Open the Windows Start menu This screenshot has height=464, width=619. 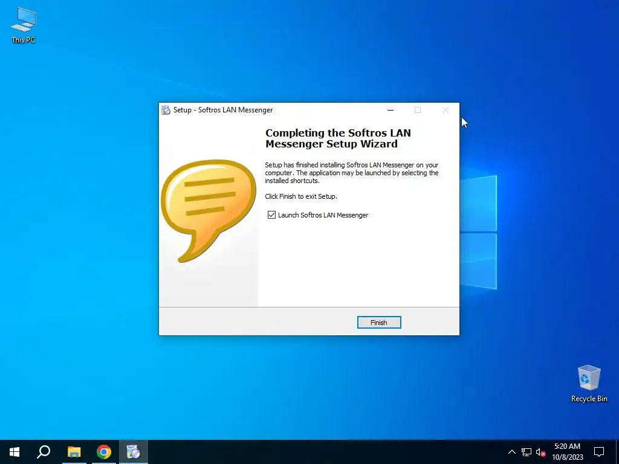(x=15, y=452)
